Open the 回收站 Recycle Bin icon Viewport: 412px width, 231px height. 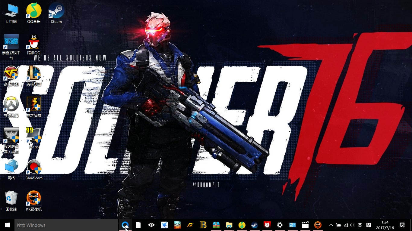click(11, 201)
